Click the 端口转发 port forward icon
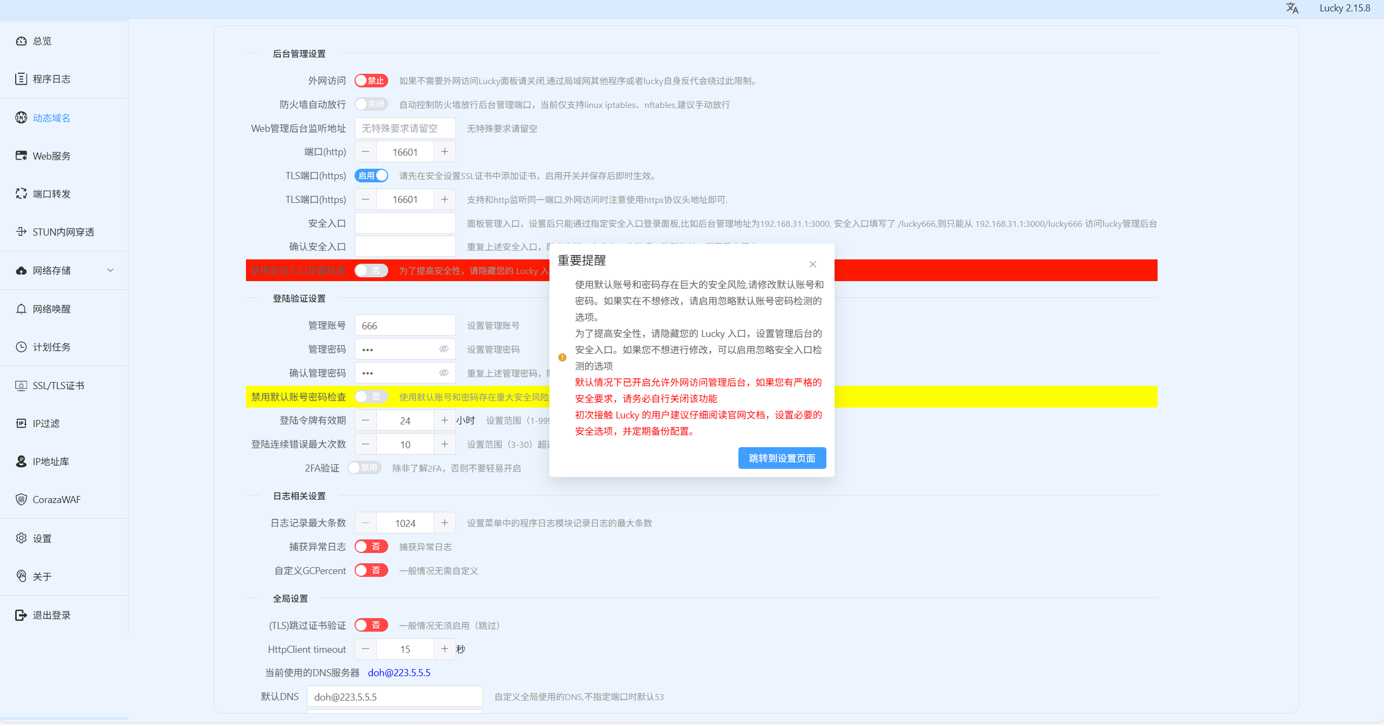1384x725 pixels. [21, 194]
